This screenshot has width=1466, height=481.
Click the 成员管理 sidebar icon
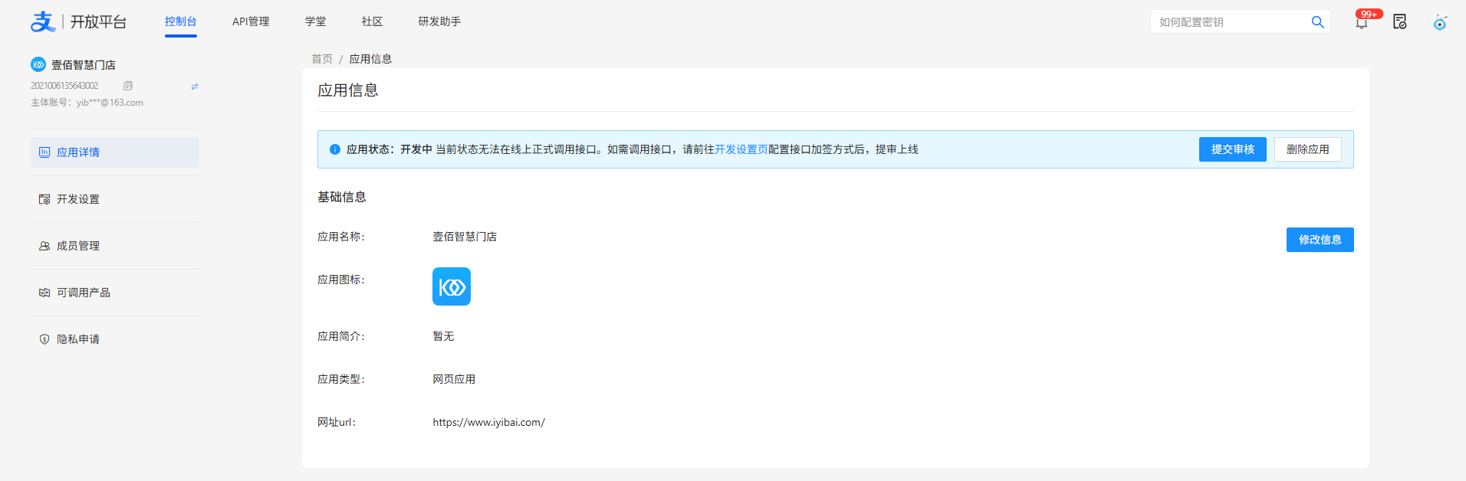(x=44, y=246)
